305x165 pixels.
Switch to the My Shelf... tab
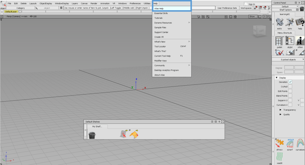pyautogui.click(x=97, y=126)
